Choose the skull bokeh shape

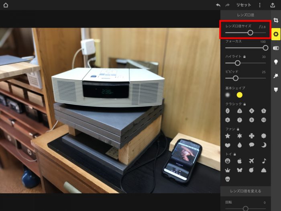point(228,179)
